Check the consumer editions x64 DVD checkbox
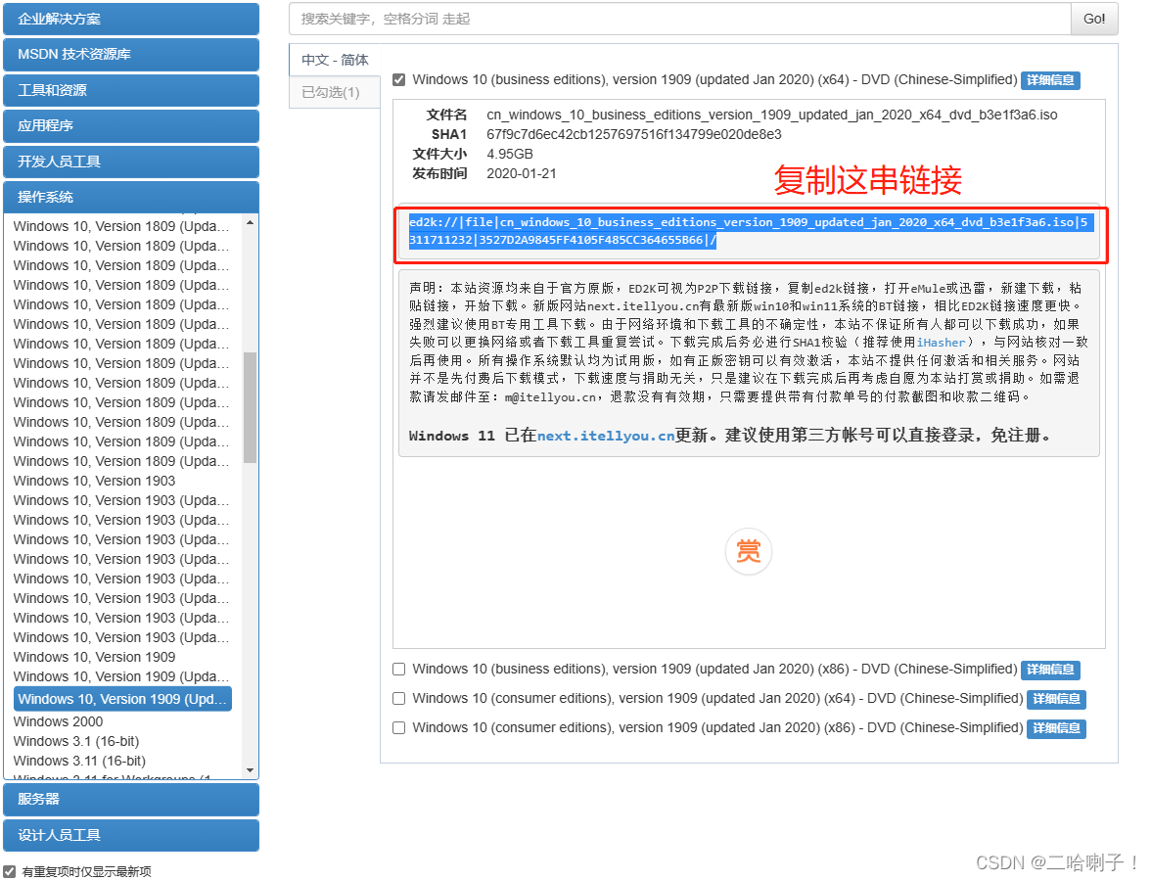Screen dimensions: 1151x881 tap(398, 698)
